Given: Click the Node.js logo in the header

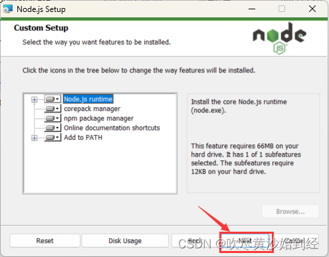Looking at the screenshot, I should coord(280,38).
